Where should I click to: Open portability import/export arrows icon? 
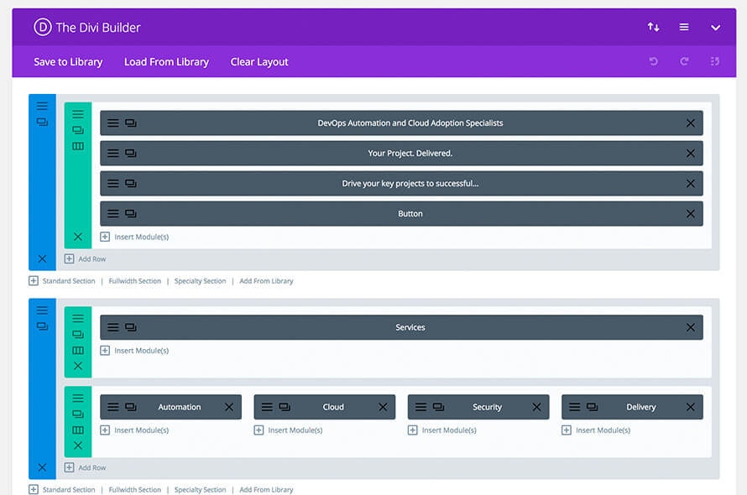coord(653,27)
